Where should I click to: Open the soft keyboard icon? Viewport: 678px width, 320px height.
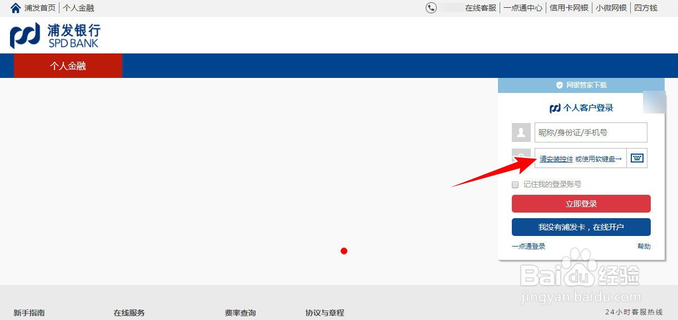[x=637, y=158]
